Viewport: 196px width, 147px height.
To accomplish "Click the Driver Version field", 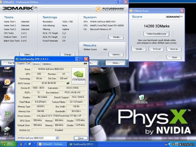I will 59,116.
